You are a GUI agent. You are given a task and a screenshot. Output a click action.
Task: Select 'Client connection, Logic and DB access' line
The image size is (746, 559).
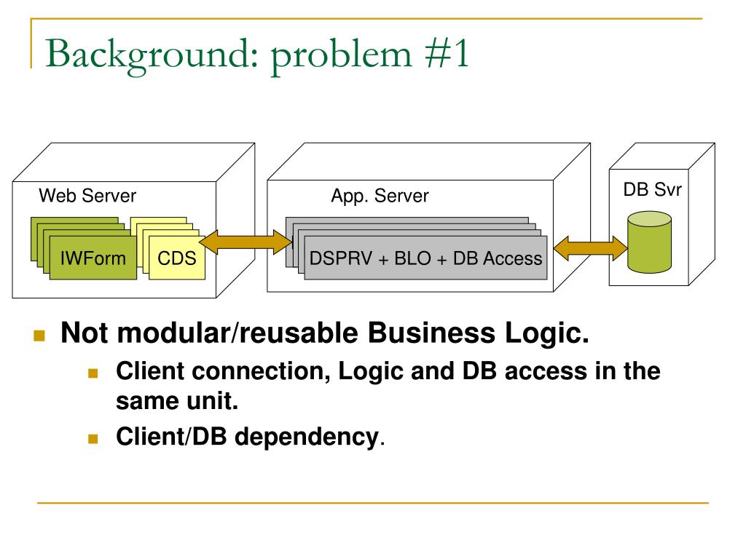pyautogui.click(x=388, y=371)
